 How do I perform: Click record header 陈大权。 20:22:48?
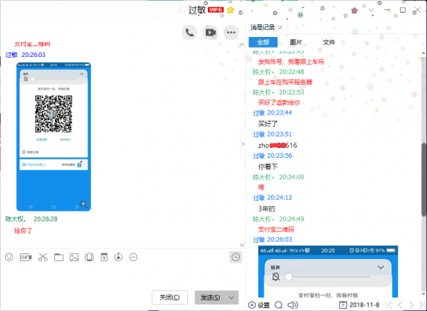[278, 72]
